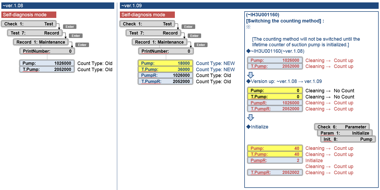The image size is (380, 190).
Task: Click Count Type: Old beside T.Pump in ver.1.08
Action: pos(95,70)
